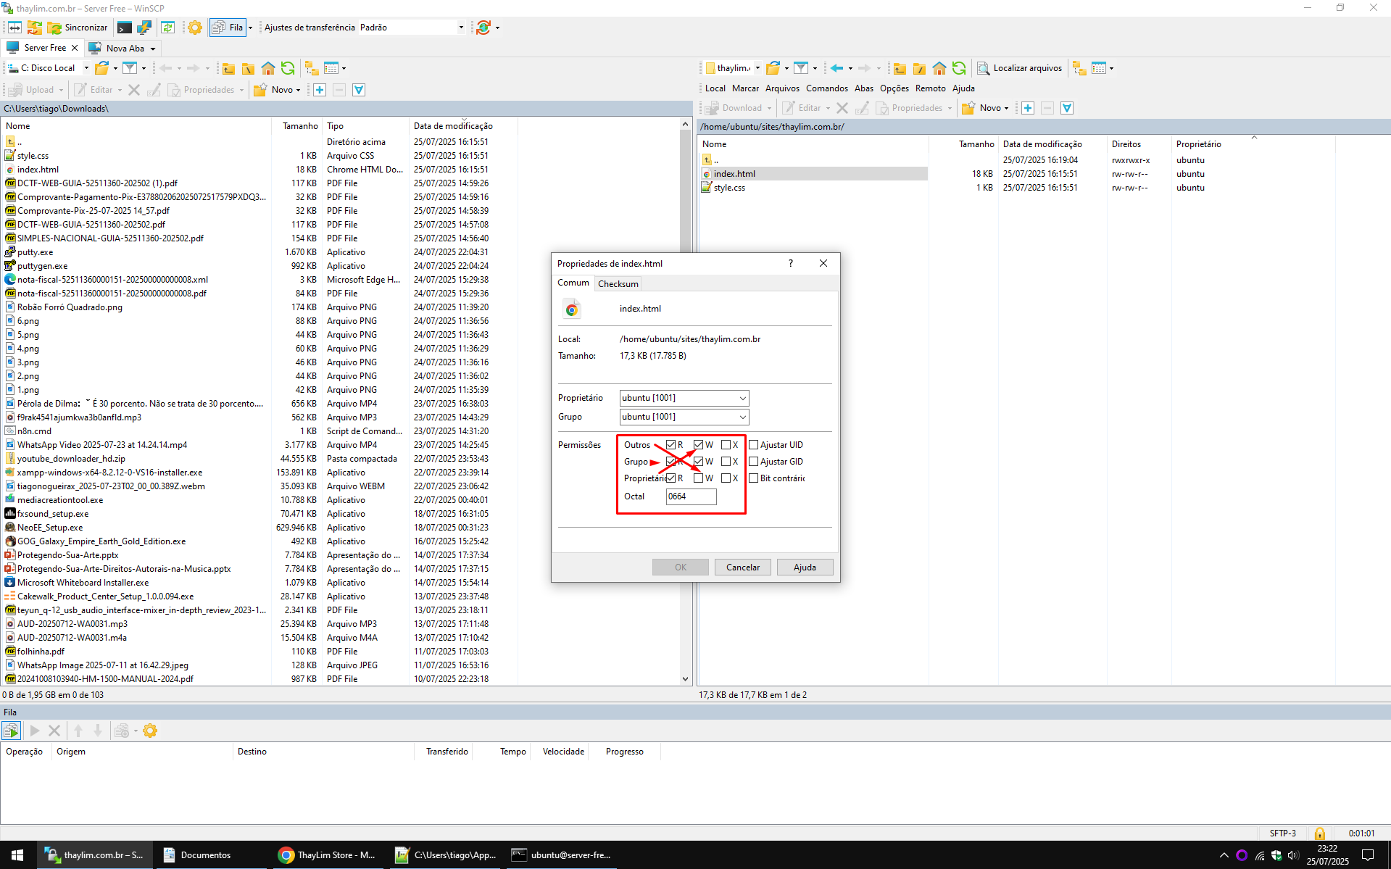Switch to the Checksum tab
The width and height of the screenshot is (1391, 869).
point(618,283)
